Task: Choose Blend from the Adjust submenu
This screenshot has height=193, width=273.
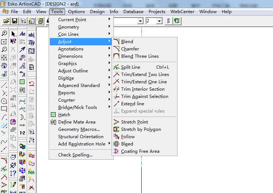Action: tap(127, 42)
